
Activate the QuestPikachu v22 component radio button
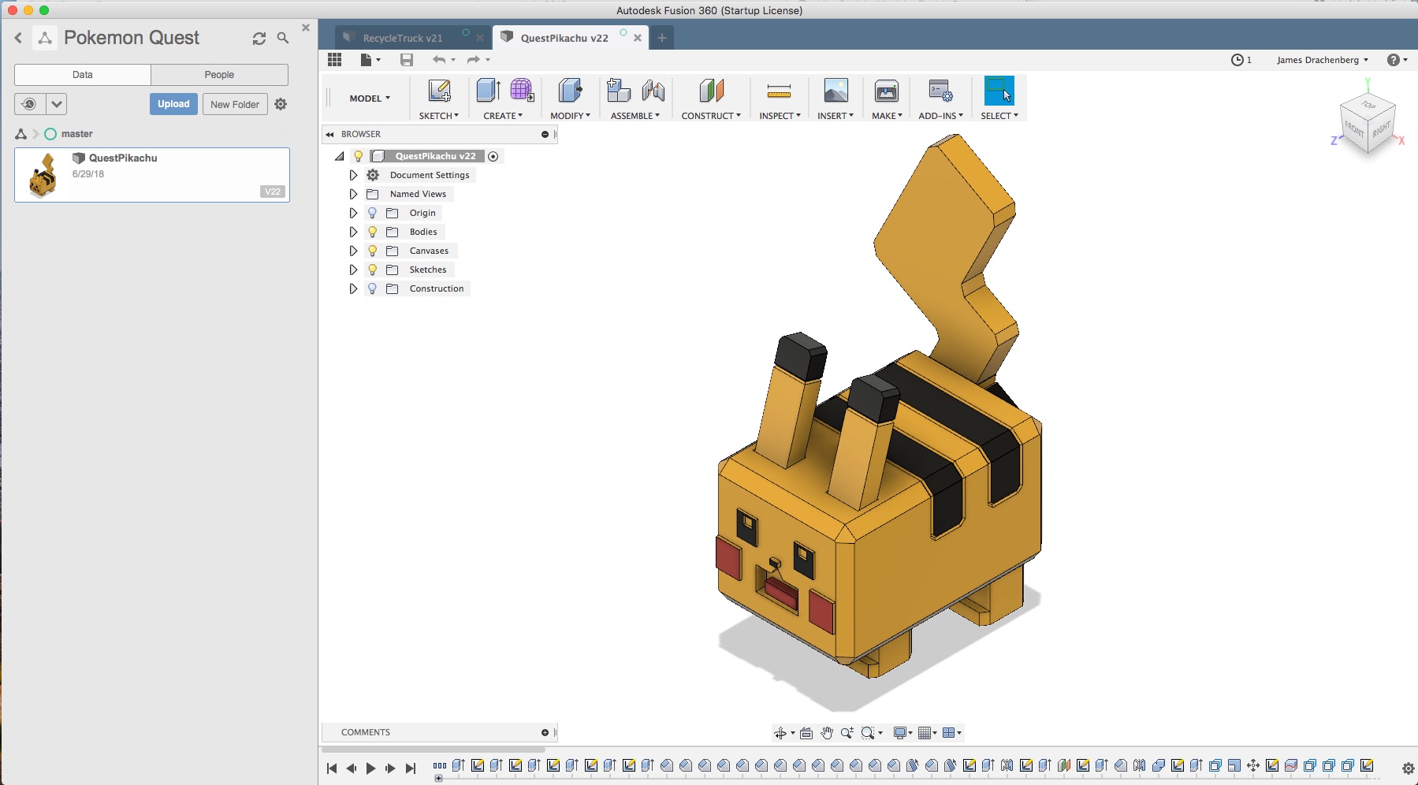pos(493,156)
